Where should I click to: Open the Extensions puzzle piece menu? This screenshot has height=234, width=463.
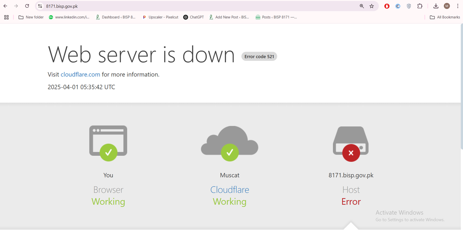click(420, 6)
